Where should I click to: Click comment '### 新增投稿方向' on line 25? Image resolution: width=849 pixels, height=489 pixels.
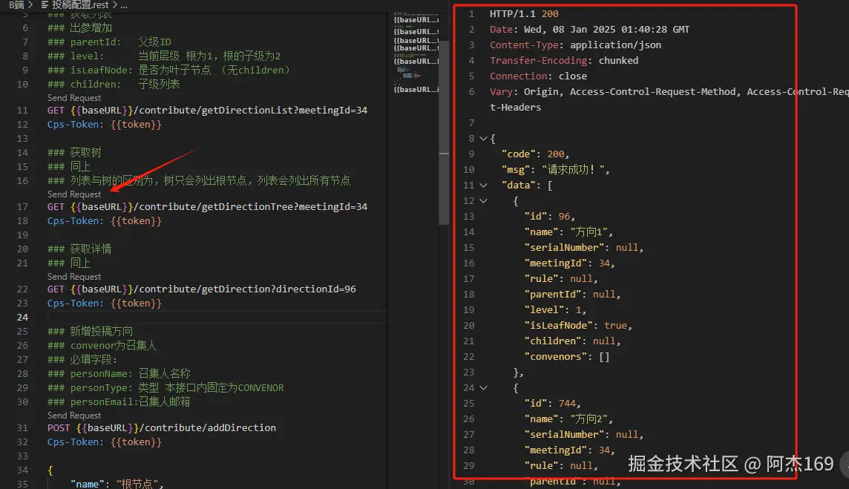(x=90, y=331)
